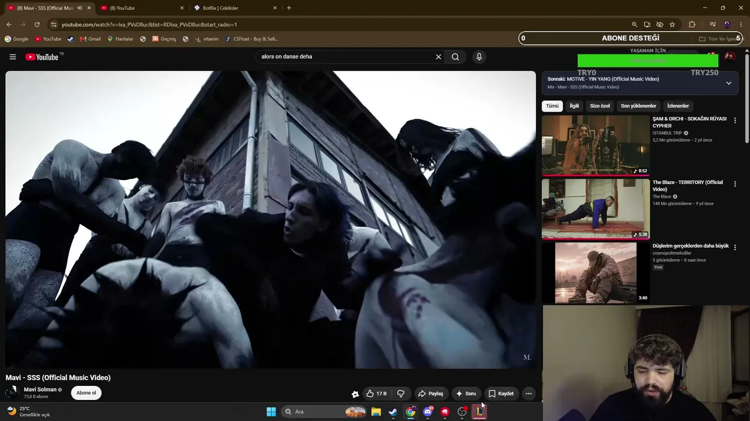Open the zoom magnifier in address bar
This screenshot has height=421, width=750.
click(635, 25)
